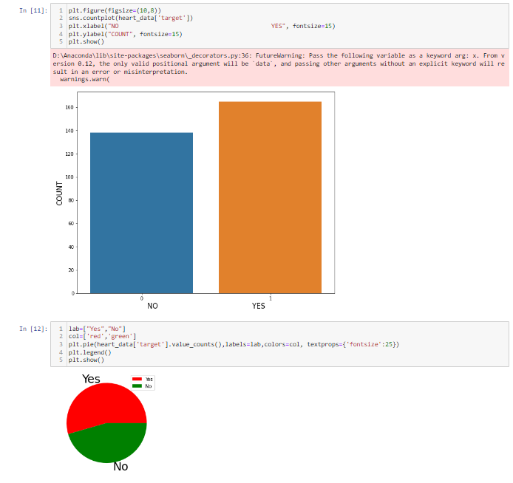
Task: Click the plt.legend() code line
Action: point(89,352)
